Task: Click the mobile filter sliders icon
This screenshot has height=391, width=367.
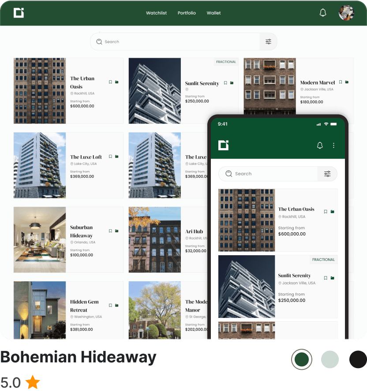Action: [x=327, y=174]
